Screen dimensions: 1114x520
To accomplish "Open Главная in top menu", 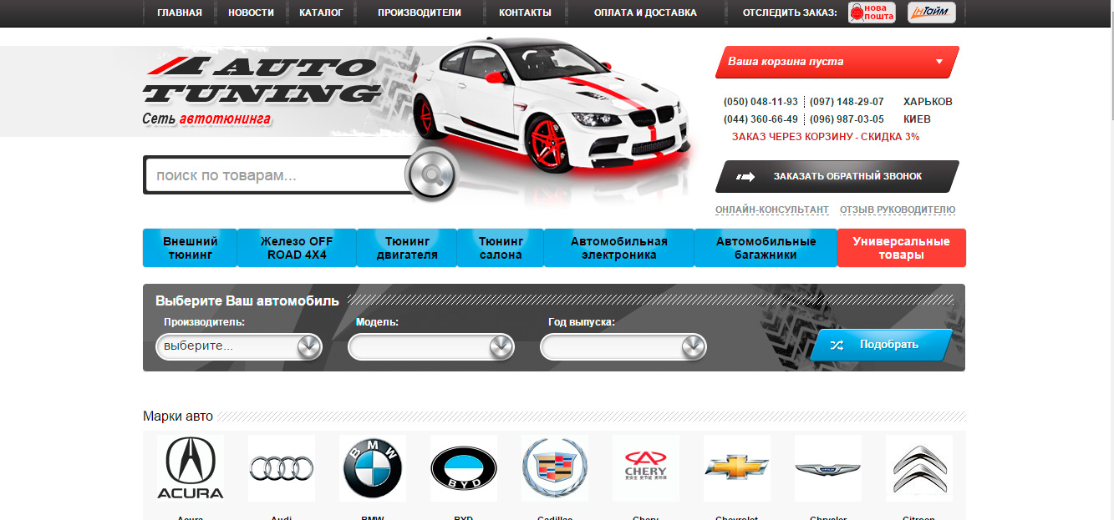I will click(x=180, y=13).
